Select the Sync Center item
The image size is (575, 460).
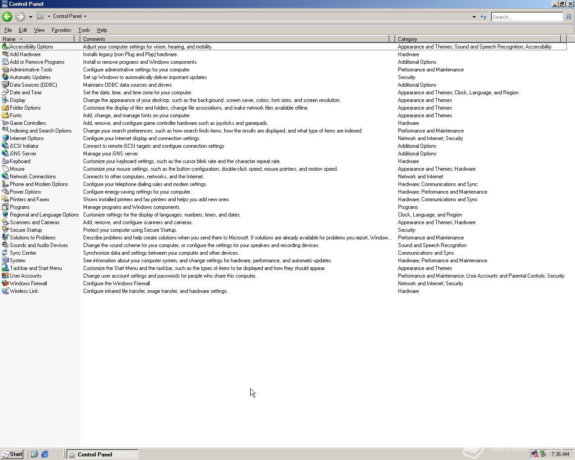click(x=19, y=253)
